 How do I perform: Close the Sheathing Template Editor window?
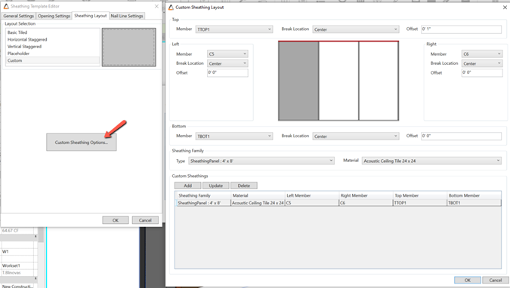156,6
